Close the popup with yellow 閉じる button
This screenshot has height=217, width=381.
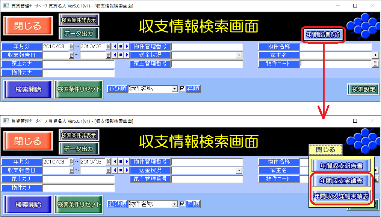point(325,150)
